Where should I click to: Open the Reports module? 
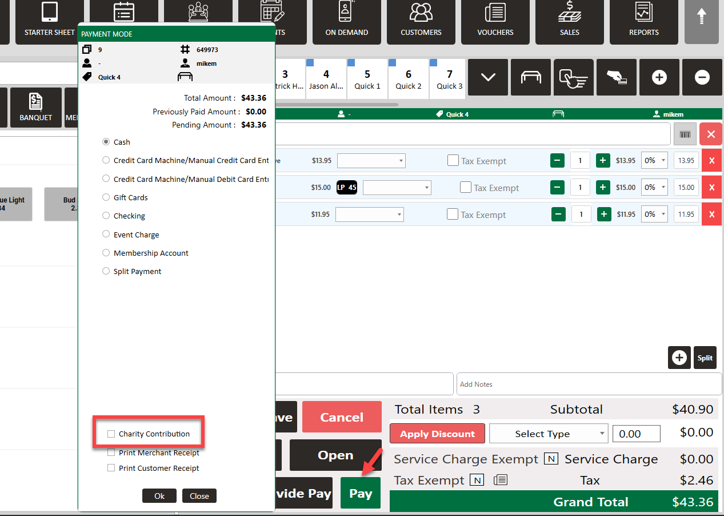(x=643, y=21)
